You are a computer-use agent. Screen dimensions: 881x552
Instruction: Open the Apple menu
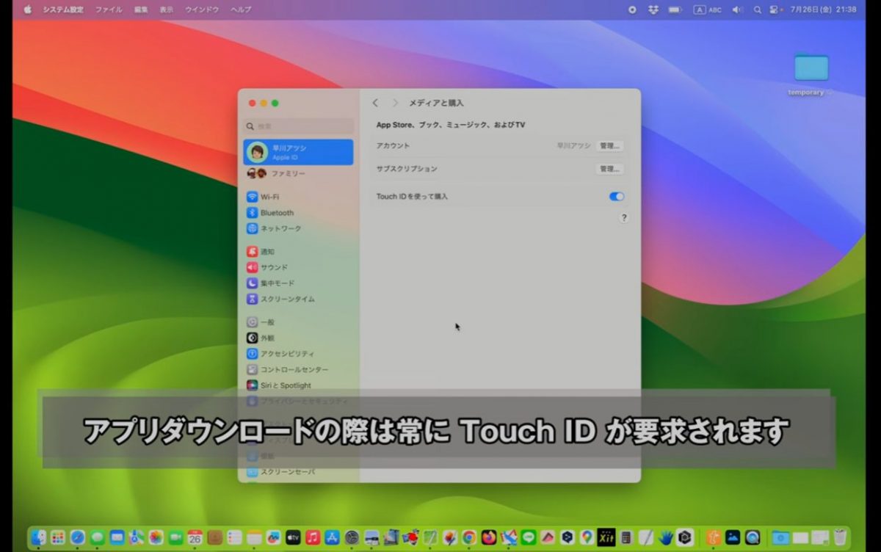coord(28,10)
